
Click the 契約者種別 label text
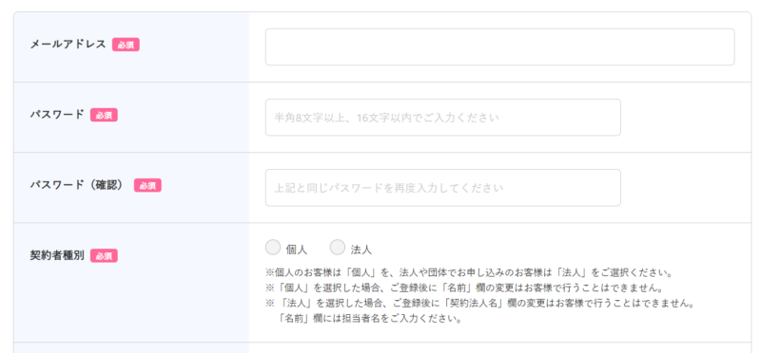click(x=57, y=255)
